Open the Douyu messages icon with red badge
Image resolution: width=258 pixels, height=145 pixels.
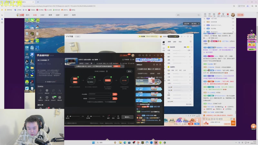click(219, 14)
